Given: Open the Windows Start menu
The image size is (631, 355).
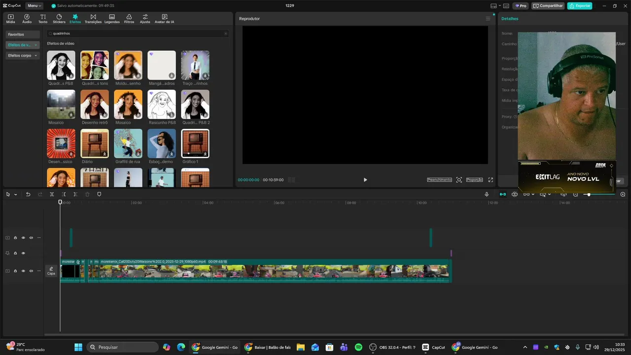Looking at the screenshot, I should [x=78, y=347].
